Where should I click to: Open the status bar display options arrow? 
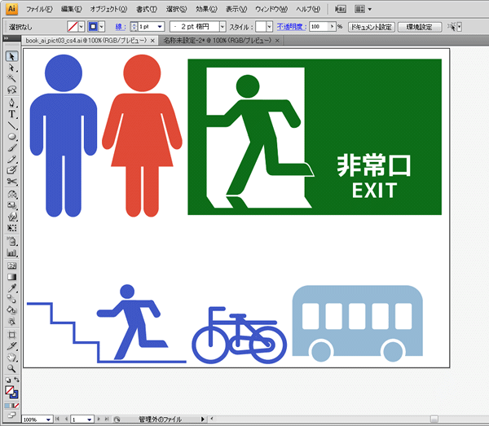coord(202,419)
